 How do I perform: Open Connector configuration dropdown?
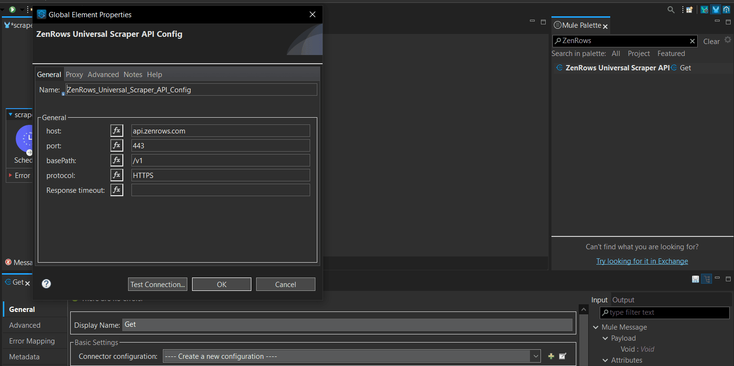click(x=535, y=356)
